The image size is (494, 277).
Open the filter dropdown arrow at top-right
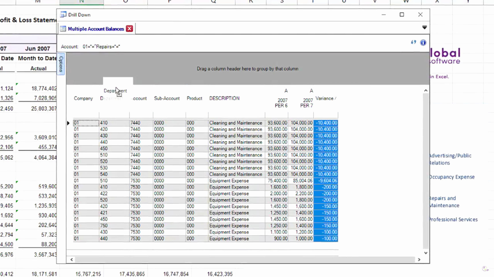[x=424, y=27]
